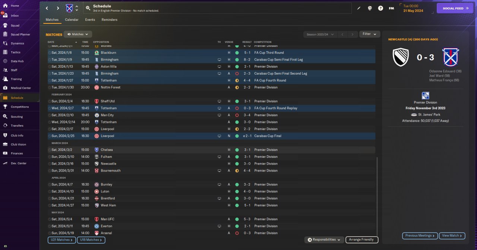Open the Responsibilities dropdown
477x250 pixels.
coord(324,240)
